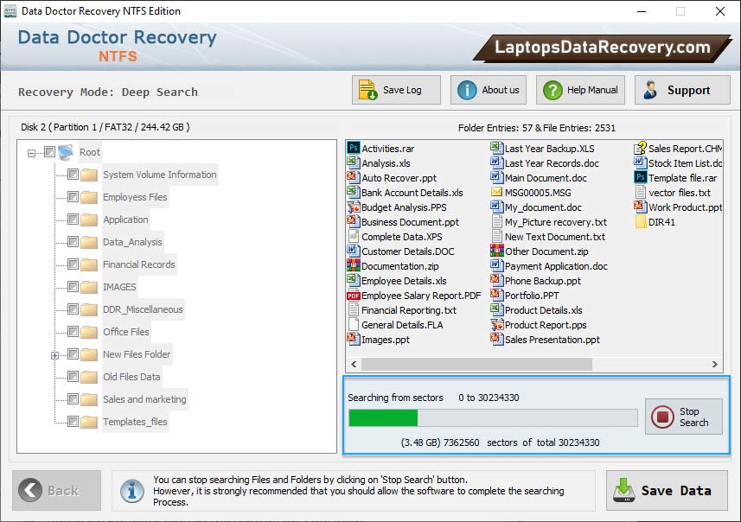Select the Last Year Backup.XLS icon
Screen dimensions: 741x522
(496, 148)
